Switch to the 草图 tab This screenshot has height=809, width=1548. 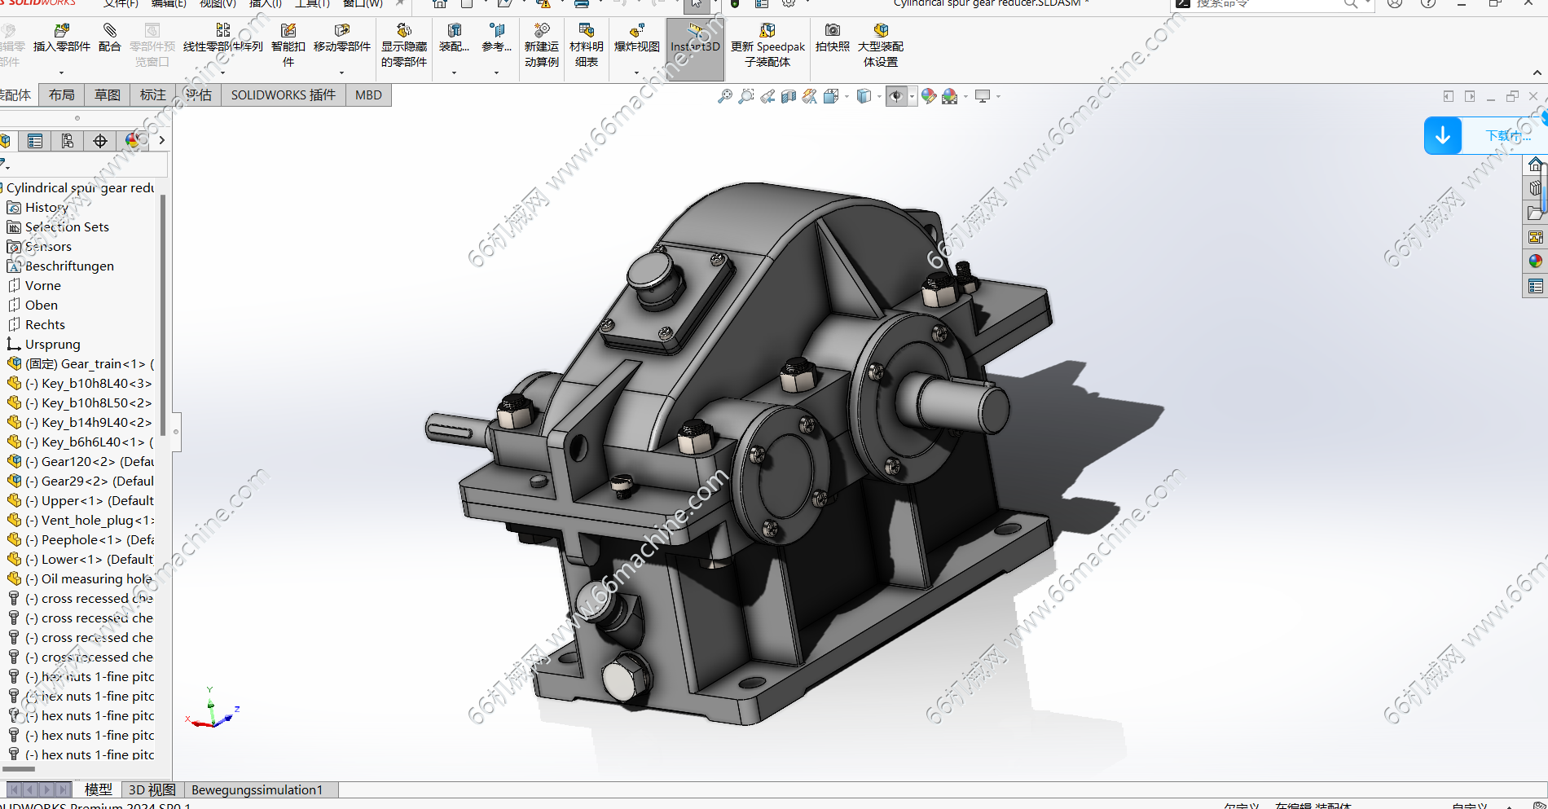(x=108, y=95)
